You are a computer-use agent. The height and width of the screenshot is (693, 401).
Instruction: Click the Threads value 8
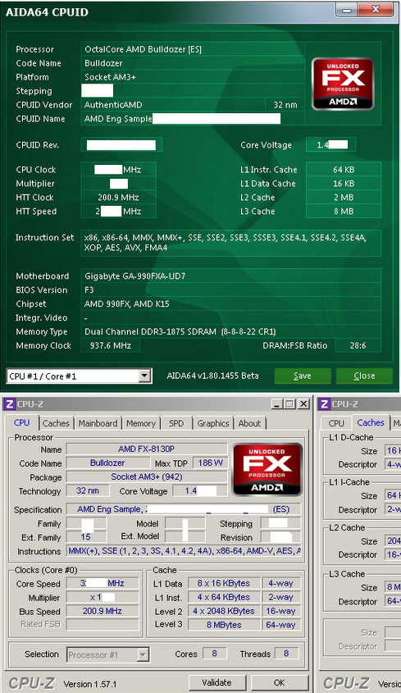pyautogui.click(x=286, y=653)
